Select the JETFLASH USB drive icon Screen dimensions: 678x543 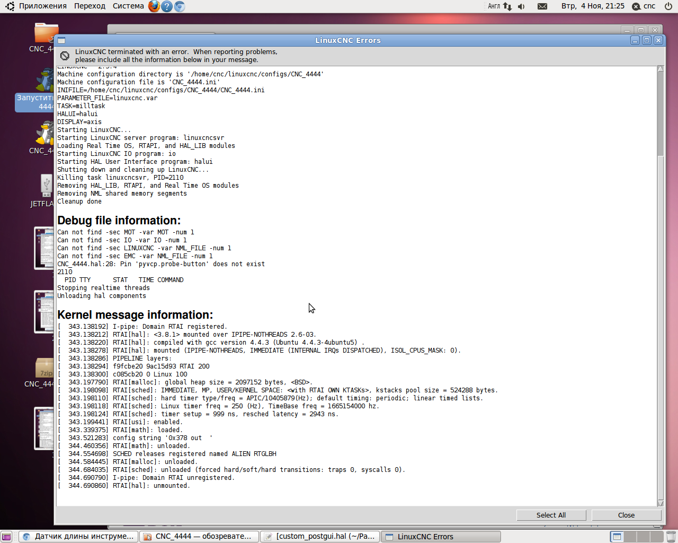[42, 191]
